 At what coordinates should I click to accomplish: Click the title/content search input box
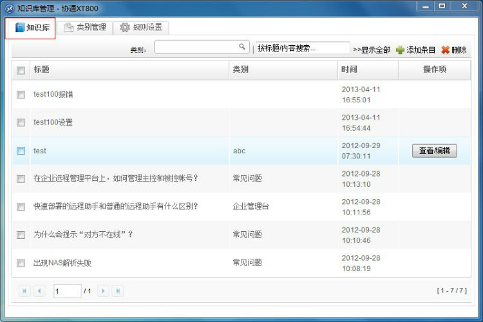point(301,48)
